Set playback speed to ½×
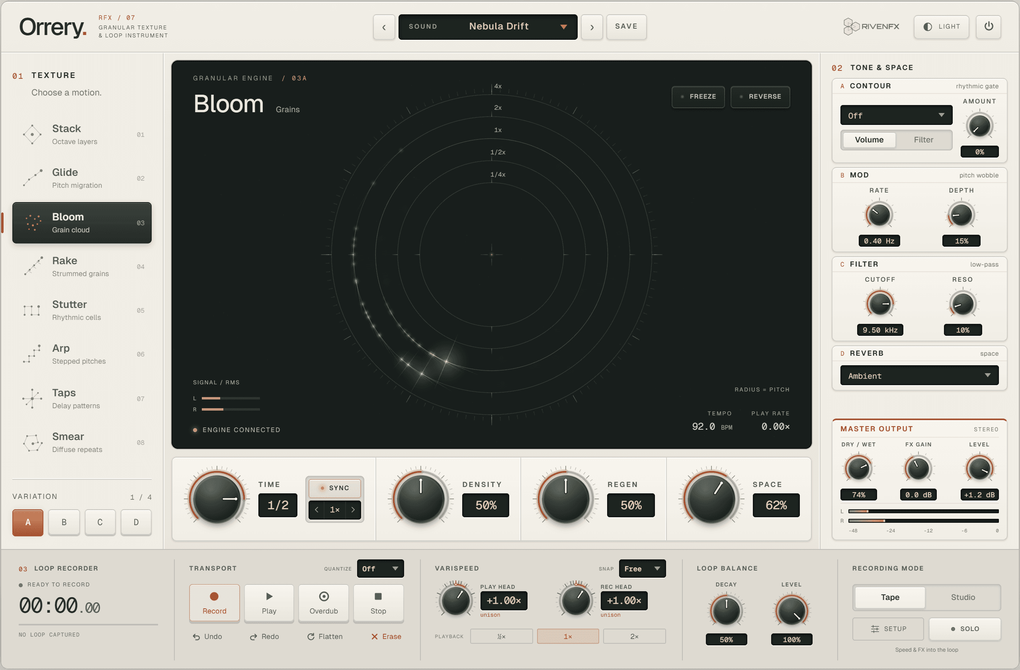 [x=501, y=636]
